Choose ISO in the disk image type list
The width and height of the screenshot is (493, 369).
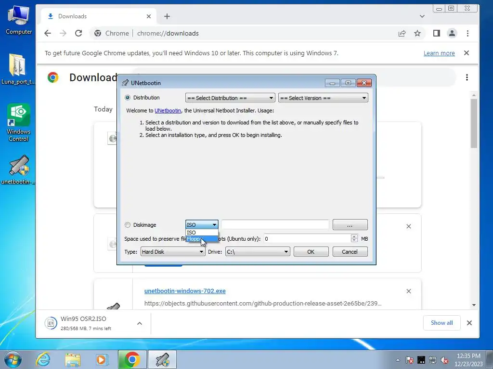(202, 233)
